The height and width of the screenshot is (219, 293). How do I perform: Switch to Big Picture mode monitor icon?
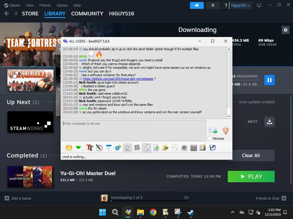click(259, 5)
